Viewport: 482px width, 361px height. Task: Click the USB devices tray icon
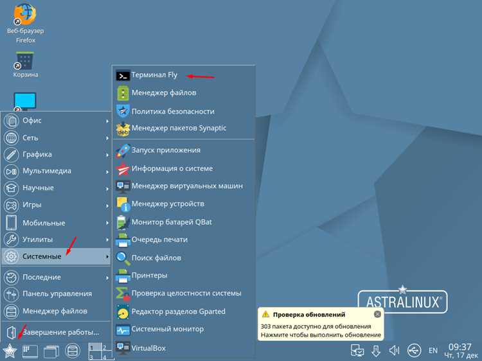coord(414,350)
